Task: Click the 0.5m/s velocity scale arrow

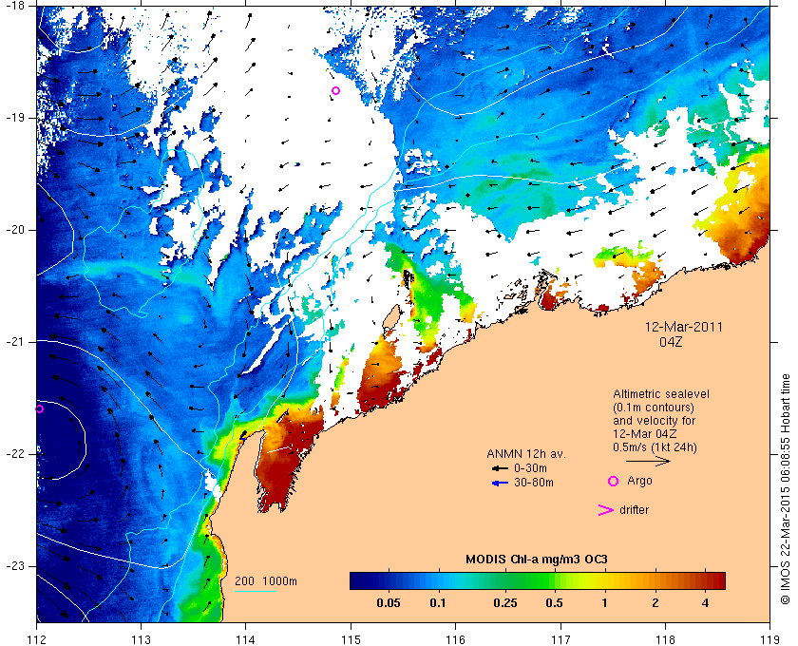Action: coord(648,462)
